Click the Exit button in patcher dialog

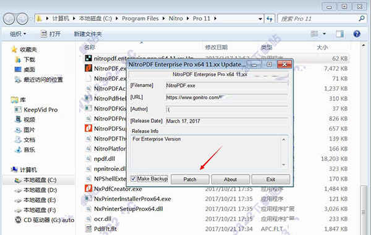coord(271,179)
